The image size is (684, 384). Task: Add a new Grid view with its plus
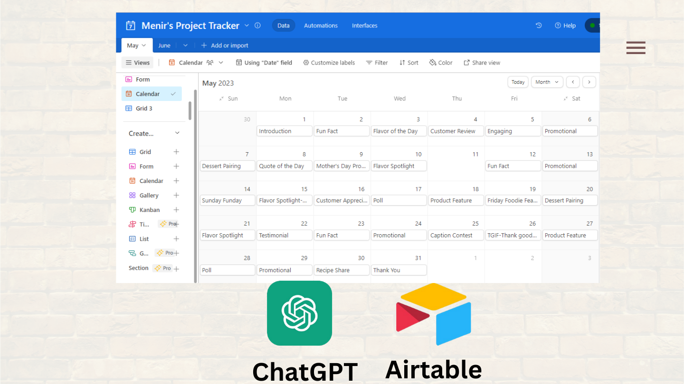coord(176,152)
